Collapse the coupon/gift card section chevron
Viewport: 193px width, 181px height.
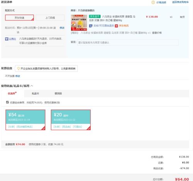pyautogui.click(x=32, y=86)
